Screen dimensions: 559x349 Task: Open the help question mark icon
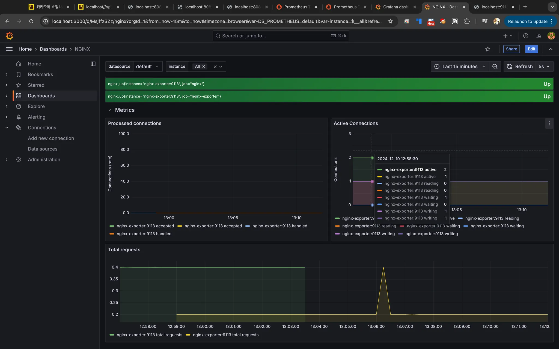click(x=526, y=36)
